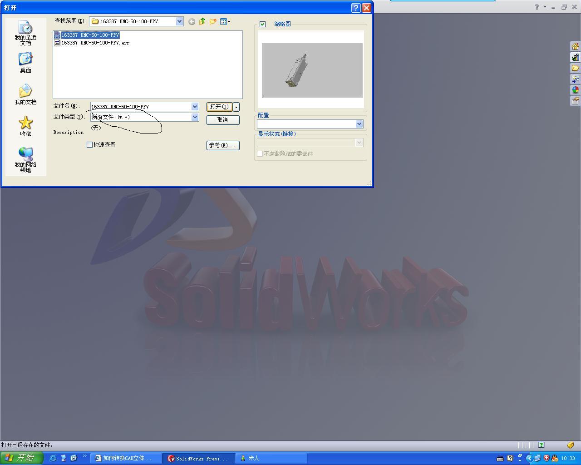Enable the 快速查看 (quick view) checkbox
The image size is (581, 465).
pos(89,144)
